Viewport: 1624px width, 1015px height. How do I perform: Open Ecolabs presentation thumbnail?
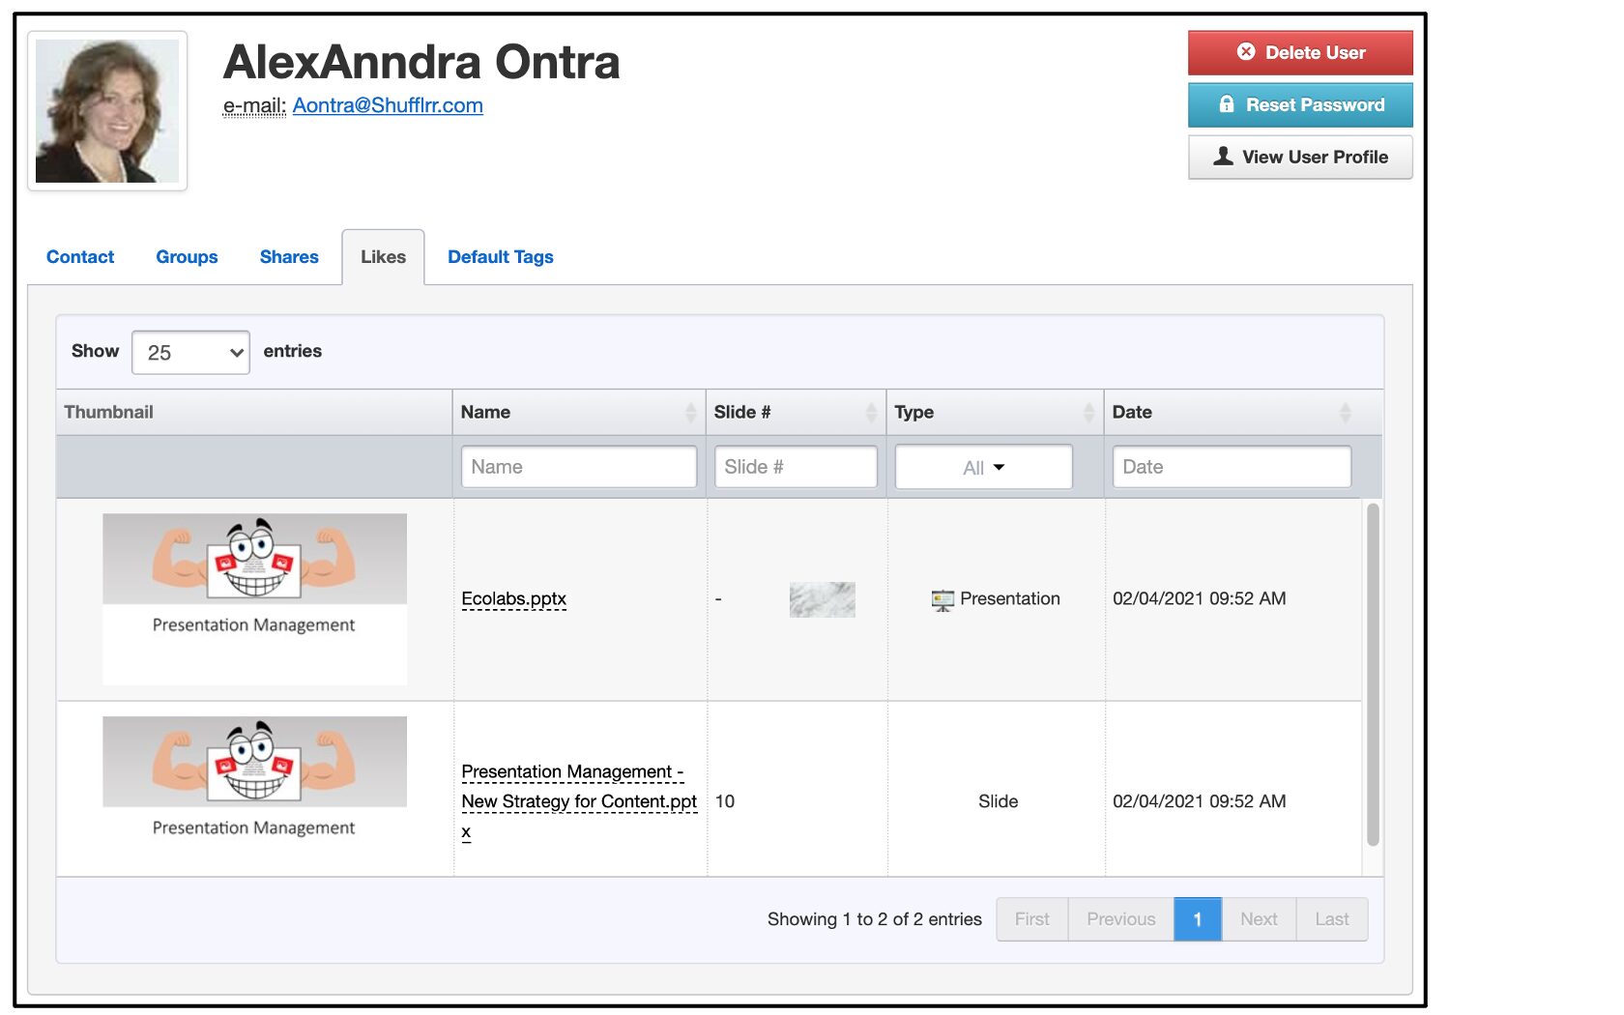(x=254, y=598)
